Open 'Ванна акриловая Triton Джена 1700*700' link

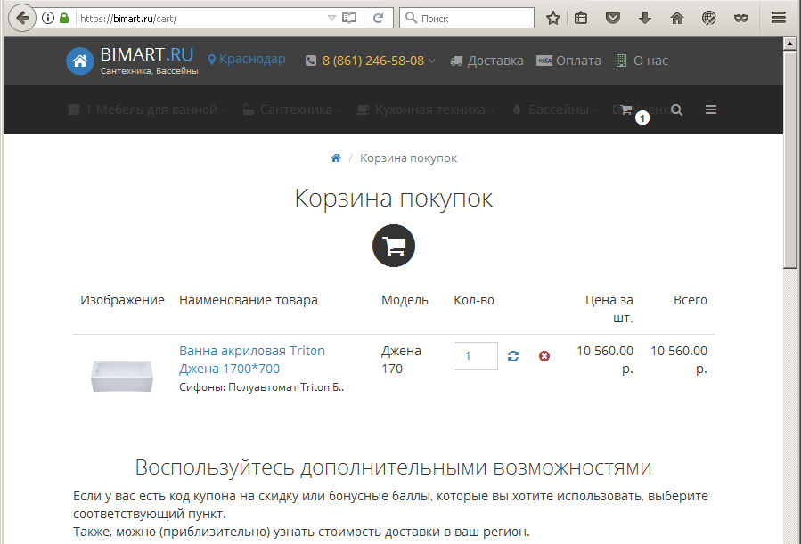click(x=252, y=360)
